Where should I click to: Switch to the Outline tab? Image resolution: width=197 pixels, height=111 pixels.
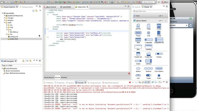pyautogui.click(x=136, y=7)
